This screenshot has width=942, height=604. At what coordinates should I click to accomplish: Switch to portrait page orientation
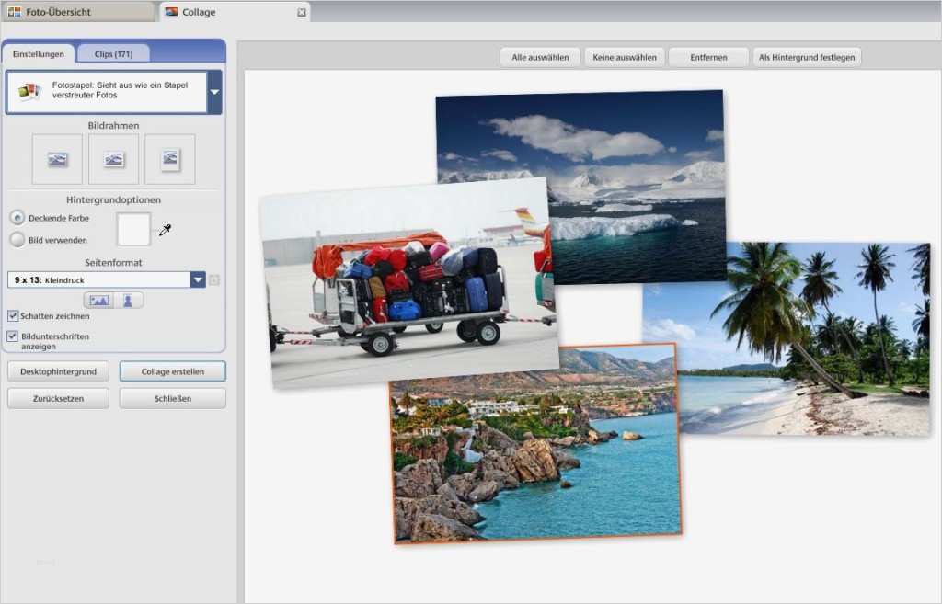tap(129, 300)
